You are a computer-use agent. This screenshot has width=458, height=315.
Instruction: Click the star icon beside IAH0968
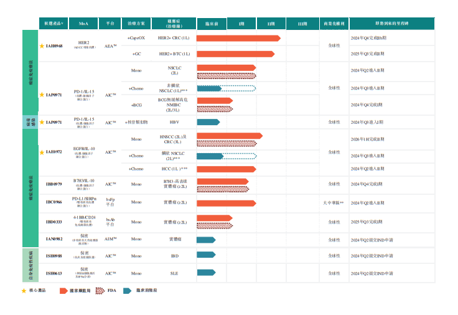coord(42,46)
